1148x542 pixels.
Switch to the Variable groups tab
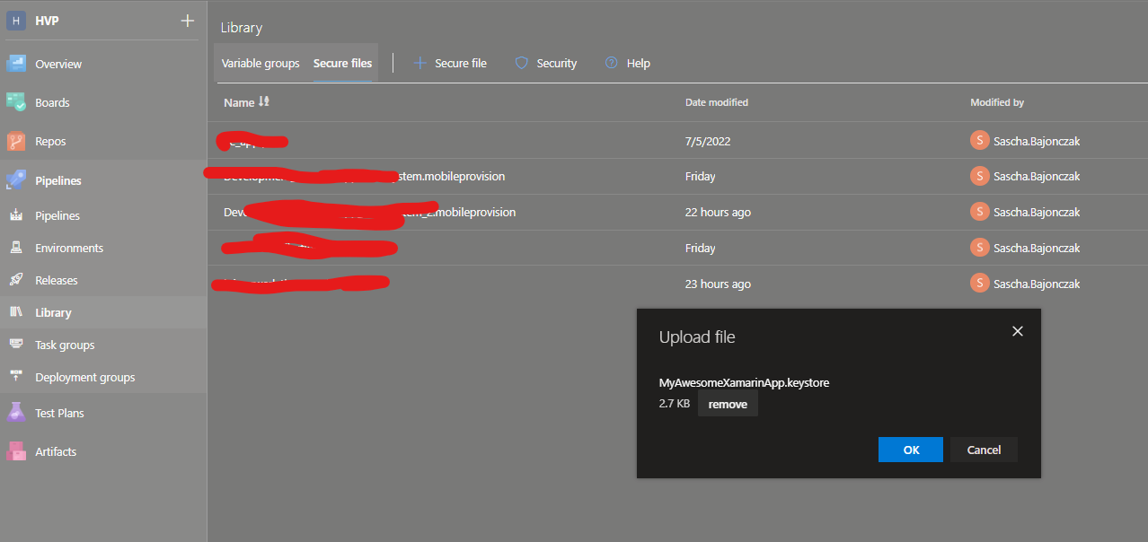click(261, 63)
